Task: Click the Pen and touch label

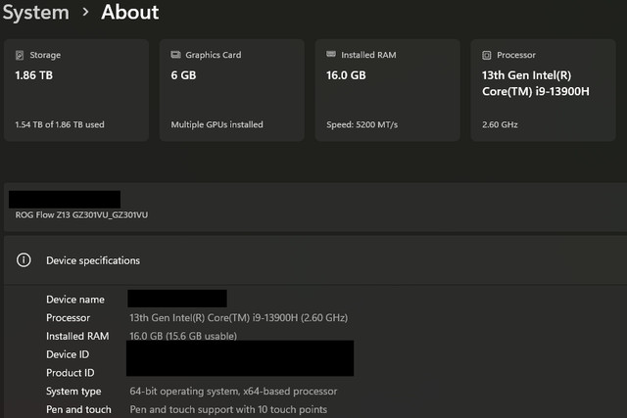Action: [78, 409]
